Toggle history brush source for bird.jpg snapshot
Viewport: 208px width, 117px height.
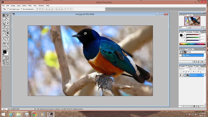point(180,52)
